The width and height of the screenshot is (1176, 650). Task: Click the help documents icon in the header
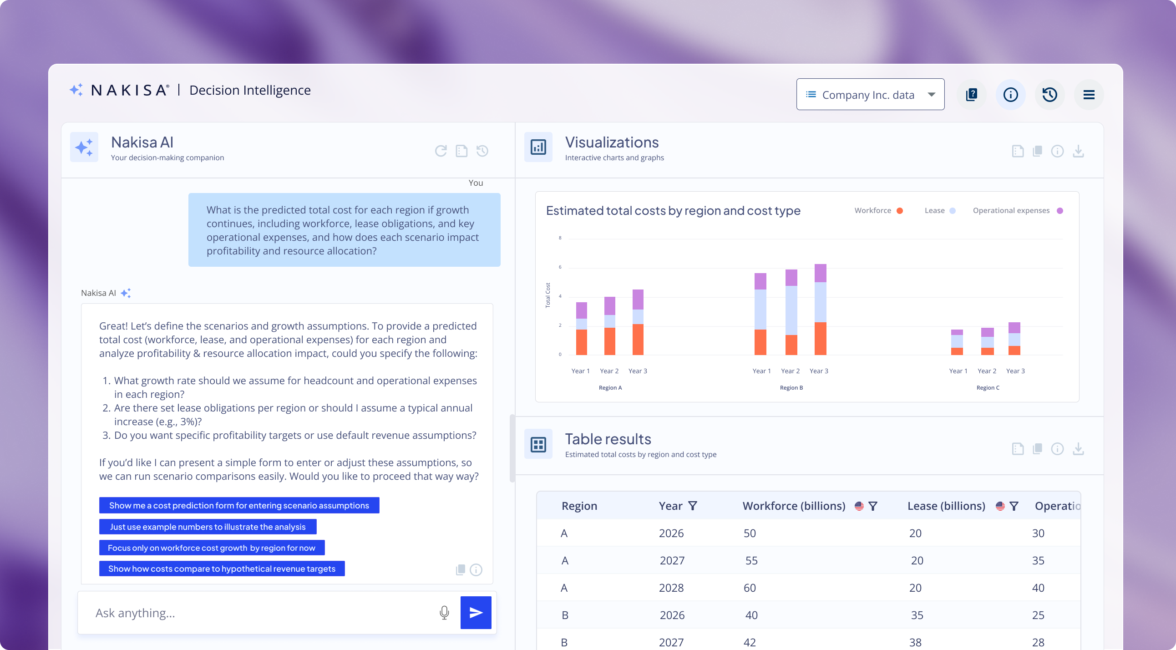click(972, 95)
